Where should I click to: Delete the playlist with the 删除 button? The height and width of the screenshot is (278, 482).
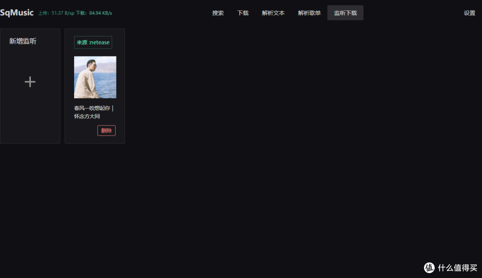tap(106, 130)
